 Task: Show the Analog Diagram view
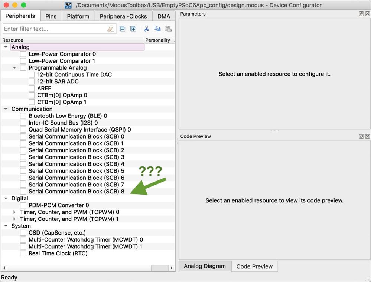[204, 266]
